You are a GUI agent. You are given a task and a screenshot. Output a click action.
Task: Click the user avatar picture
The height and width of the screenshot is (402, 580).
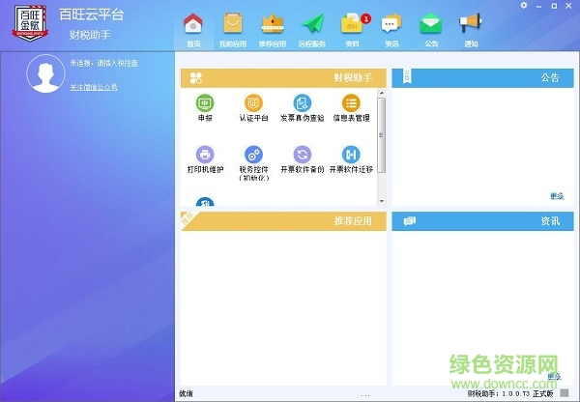pos(45,73)
